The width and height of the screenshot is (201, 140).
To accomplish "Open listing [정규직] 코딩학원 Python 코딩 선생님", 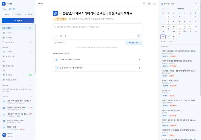I will click(x=179, y=103).
